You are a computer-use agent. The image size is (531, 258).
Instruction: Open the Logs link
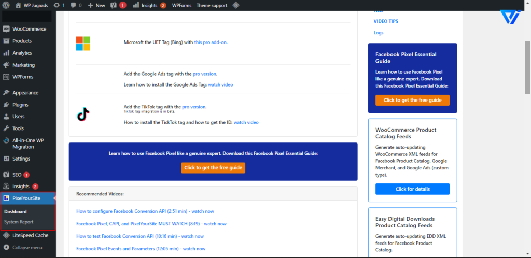[x=378, y=33]
